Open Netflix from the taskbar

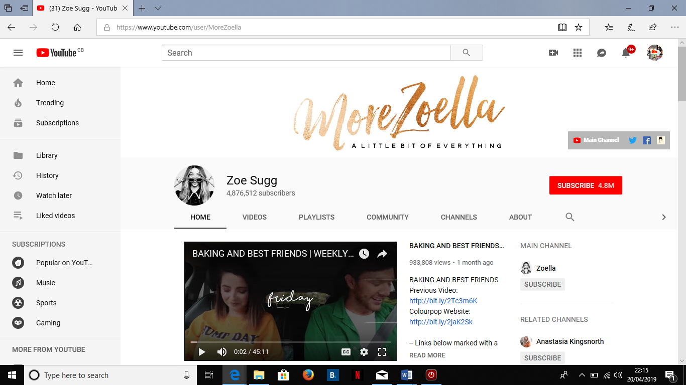357,375
